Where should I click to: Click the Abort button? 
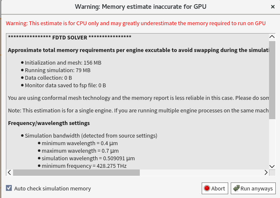click(x=215, y=188)
